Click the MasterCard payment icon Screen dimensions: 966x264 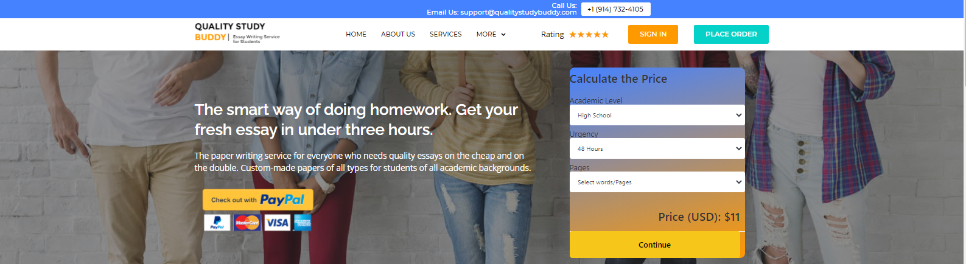247,223
